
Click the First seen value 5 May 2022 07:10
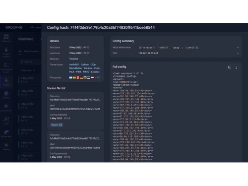click(79, 48)
